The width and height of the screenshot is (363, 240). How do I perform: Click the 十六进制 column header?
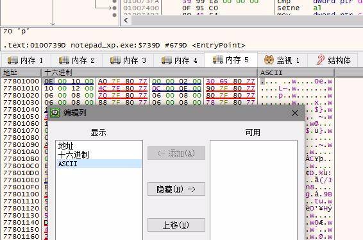tap(149, 73)
